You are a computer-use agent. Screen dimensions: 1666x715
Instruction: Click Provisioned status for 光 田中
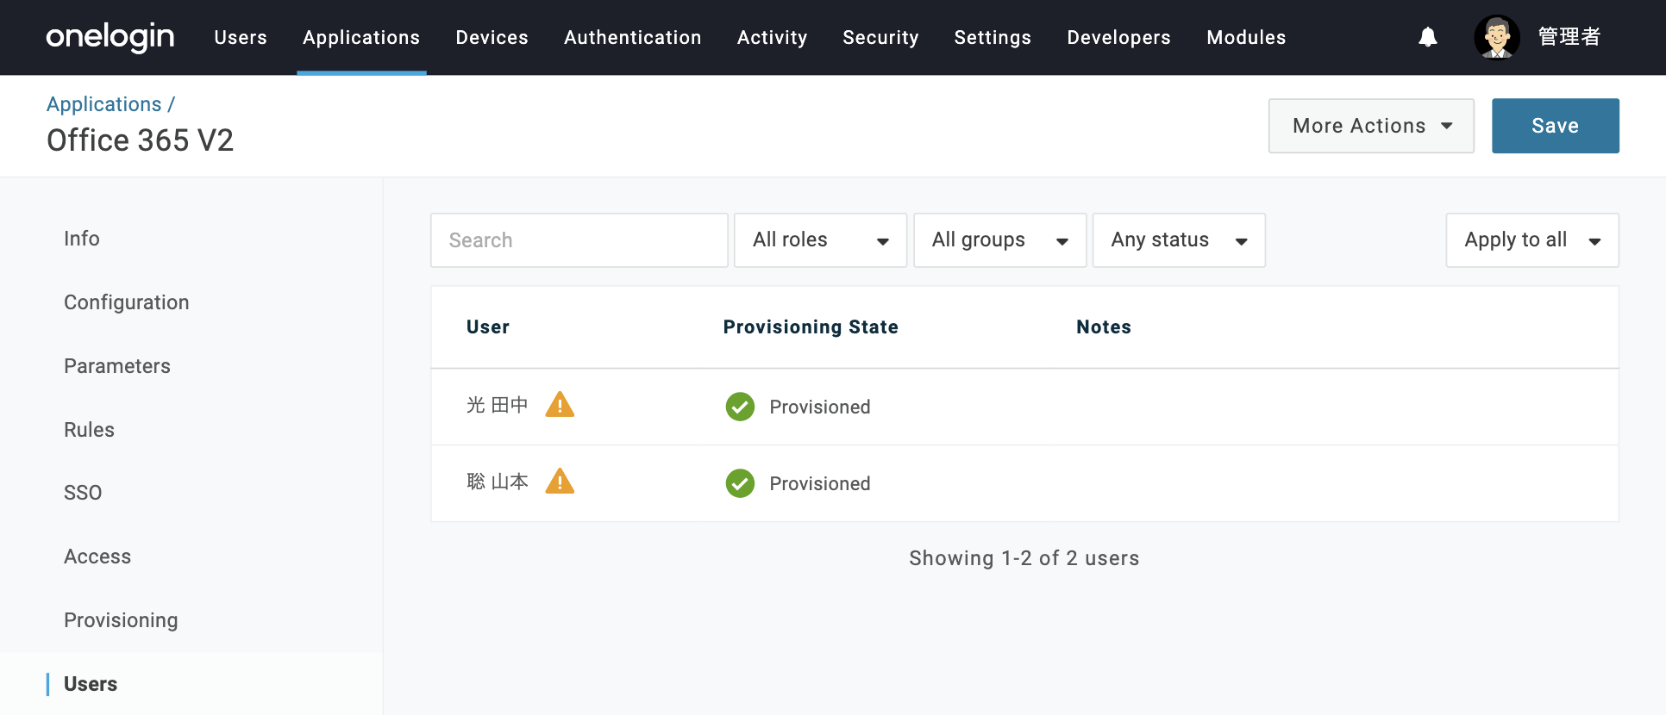pos(820,407)
